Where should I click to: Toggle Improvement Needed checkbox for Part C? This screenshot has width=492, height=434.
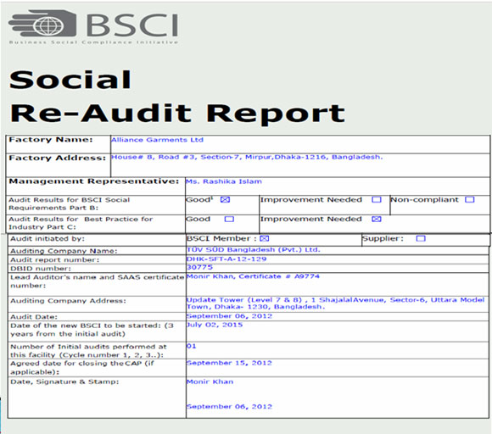coord(377,219)
